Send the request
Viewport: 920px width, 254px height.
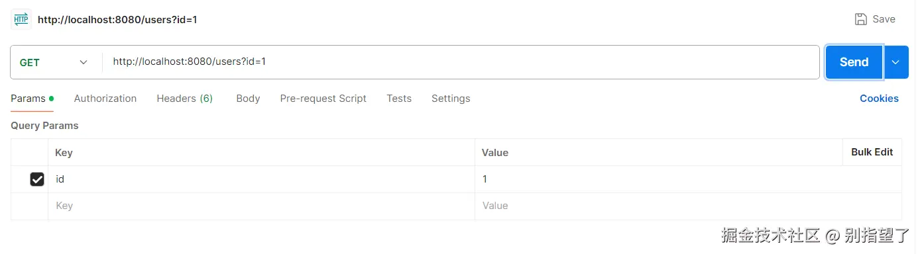click(x=854, y=62)
